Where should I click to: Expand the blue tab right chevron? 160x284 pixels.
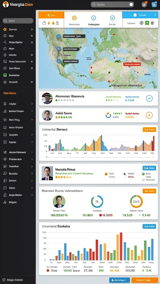[x=155, y=15]
